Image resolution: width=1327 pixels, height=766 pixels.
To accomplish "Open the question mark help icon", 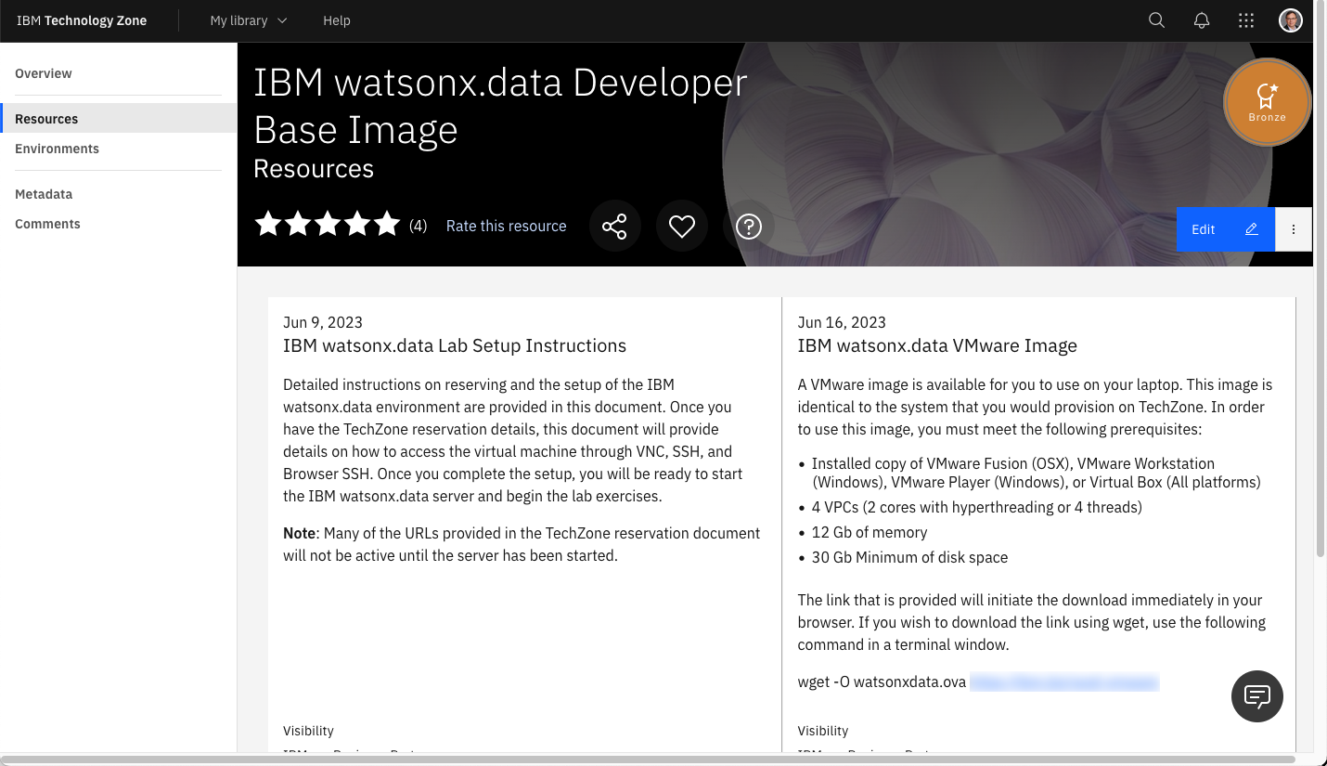I will [x=749, y=226].
